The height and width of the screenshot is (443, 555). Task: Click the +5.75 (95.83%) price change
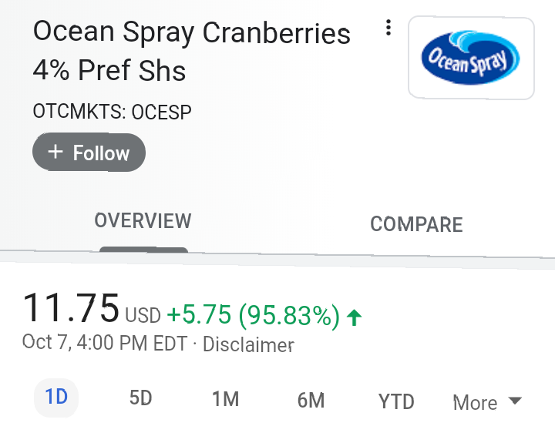(253, 315)
